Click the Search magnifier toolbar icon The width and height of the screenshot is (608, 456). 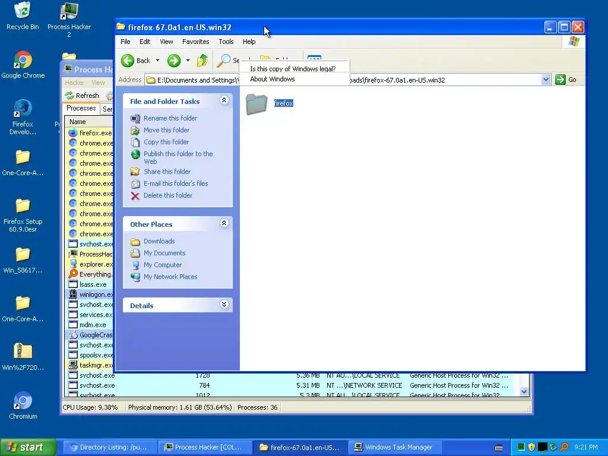tap(224, 61)
